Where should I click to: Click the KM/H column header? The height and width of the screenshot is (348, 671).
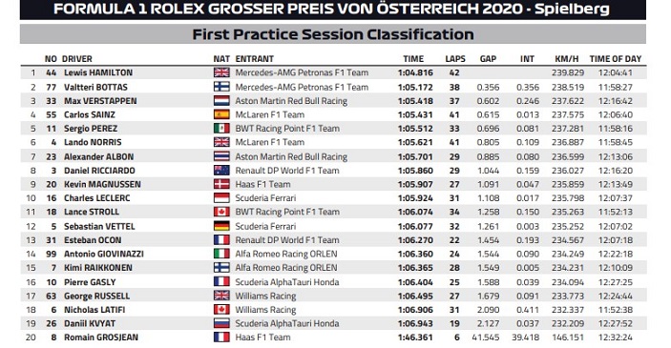pos(567,59)
